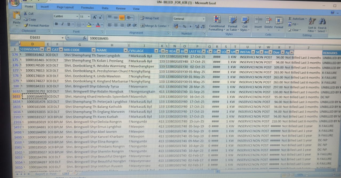Open Format as Table gallery
Screen dimensions: 341x178
[233, 23]
